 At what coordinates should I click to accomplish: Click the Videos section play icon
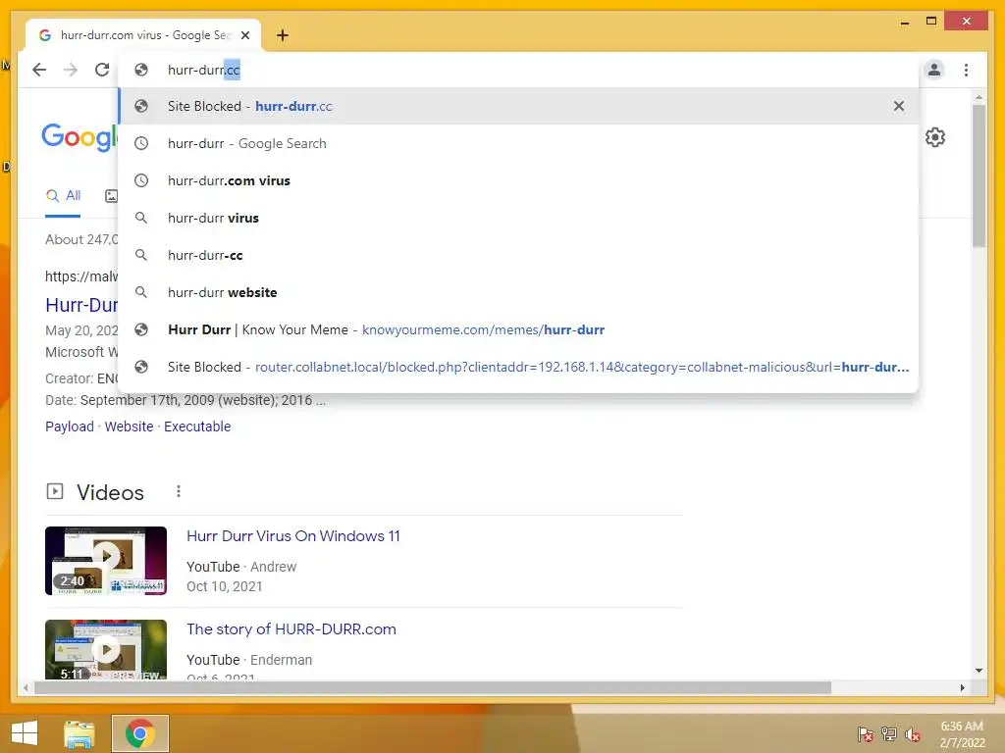55,491
